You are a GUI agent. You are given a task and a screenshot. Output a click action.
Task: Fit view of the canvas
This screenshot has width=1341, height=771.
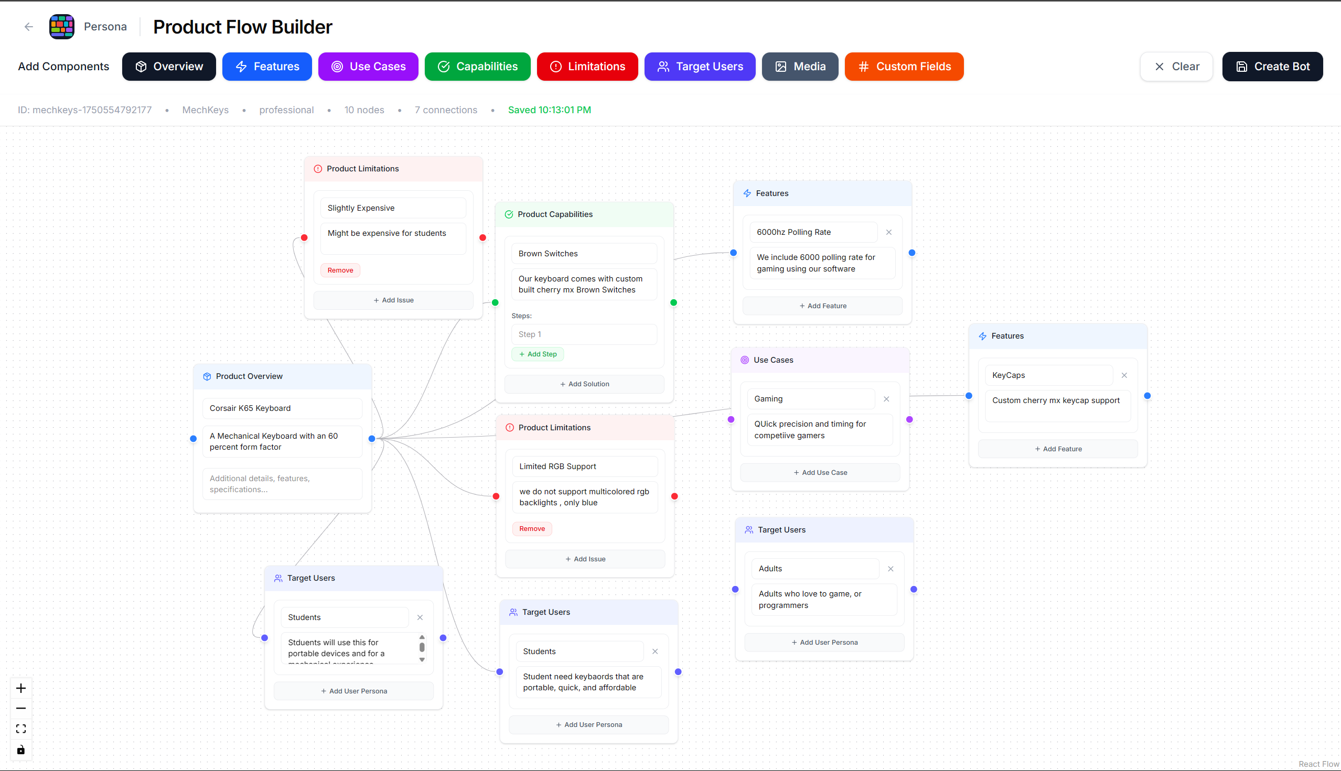click(x=20, y=729)
